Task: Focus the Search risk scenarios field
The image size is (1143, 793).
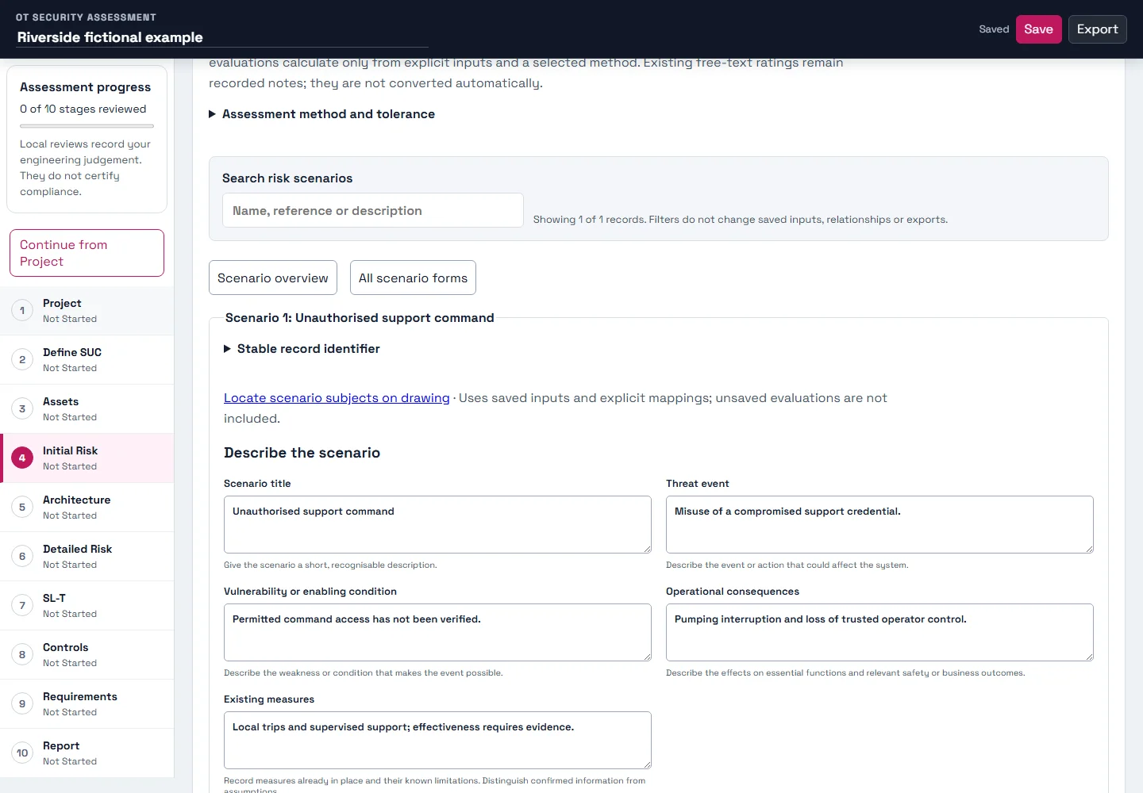Action: pos(373,210)
